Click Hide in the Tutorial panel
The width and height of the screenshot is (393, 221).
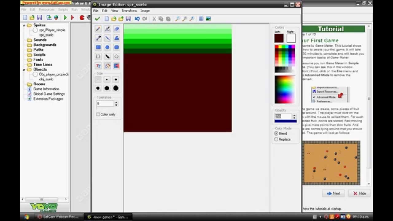click(x=359, y=193)
